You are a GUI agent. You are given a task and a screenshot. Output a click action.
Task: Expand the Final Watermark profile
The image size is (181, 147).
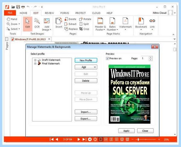[35, 64]
